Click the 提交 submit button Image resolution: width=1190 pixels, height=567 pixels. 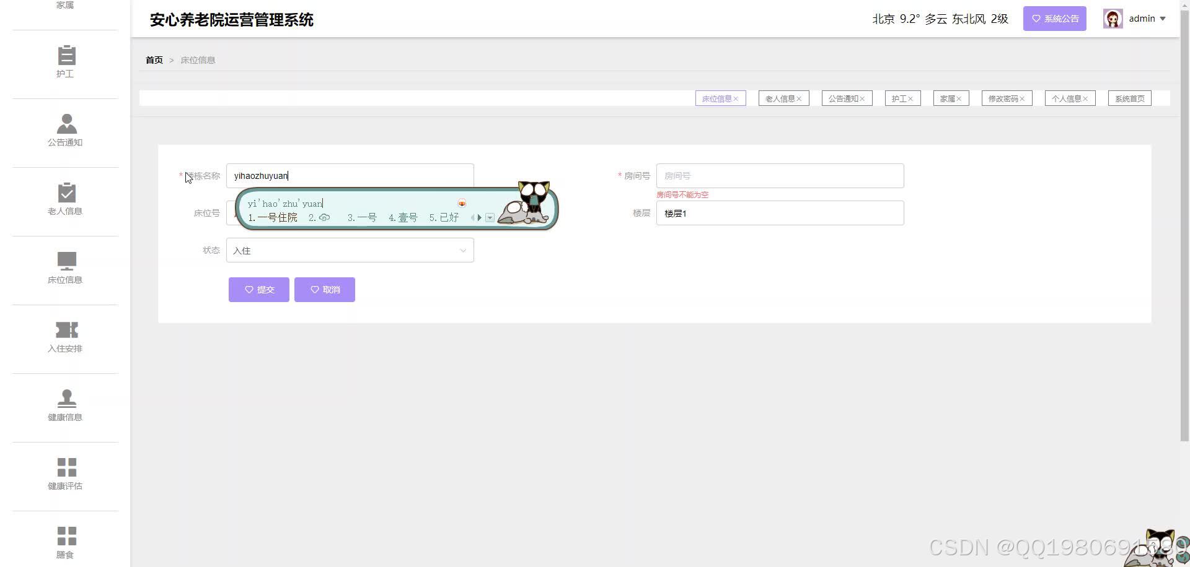(259, 290)
